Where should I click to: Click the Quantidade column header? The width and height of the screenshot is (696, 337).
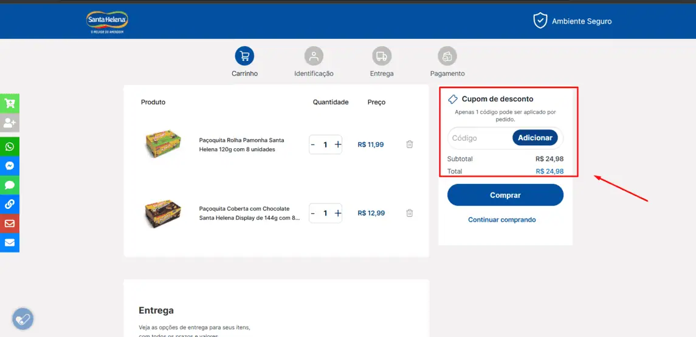(331, 102)
